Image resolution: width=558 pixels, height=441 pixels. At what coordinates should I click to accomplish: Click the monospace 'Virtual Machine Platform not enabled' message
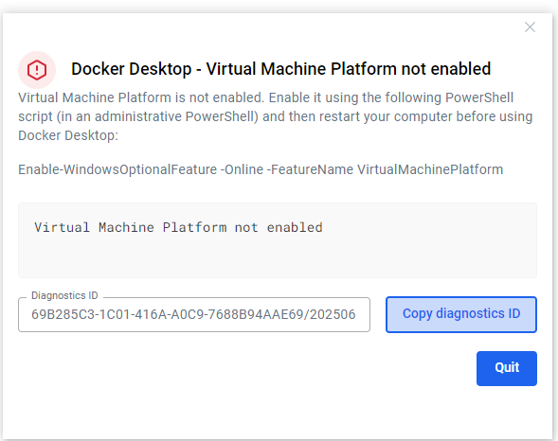178,227
